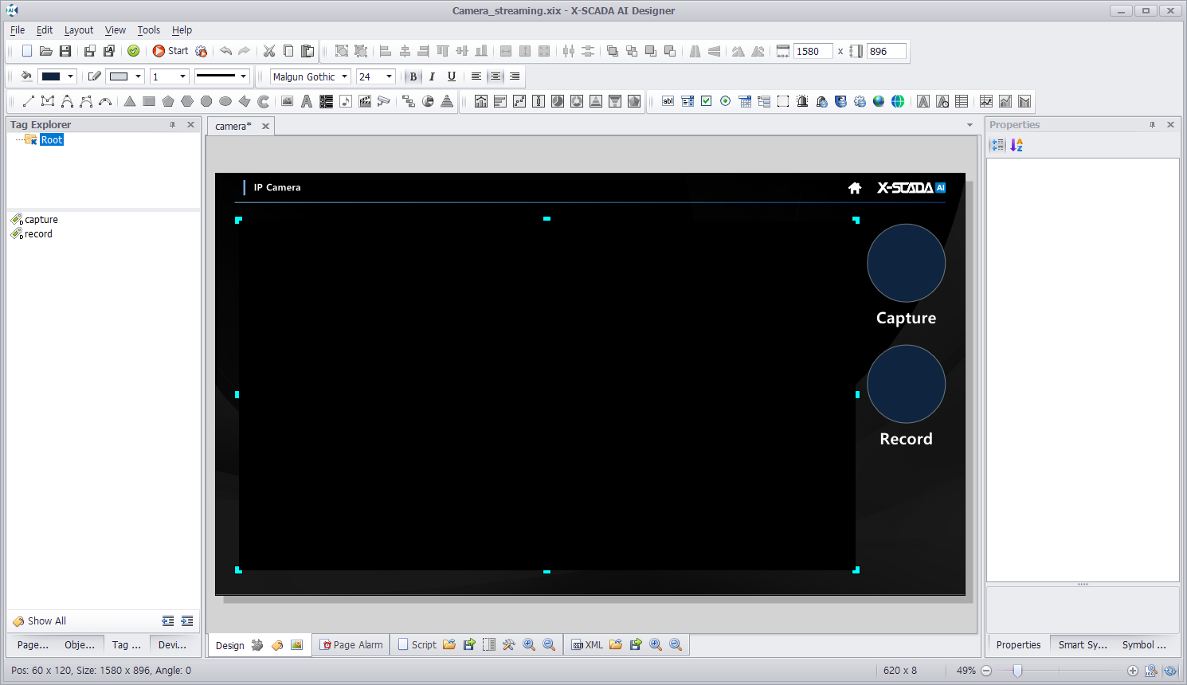Select the Line drawing tool

point(29,101)
